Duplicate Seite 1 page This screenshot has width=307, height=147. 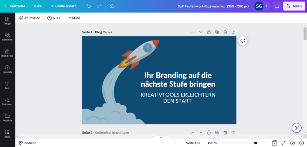(x=217, y=32)
